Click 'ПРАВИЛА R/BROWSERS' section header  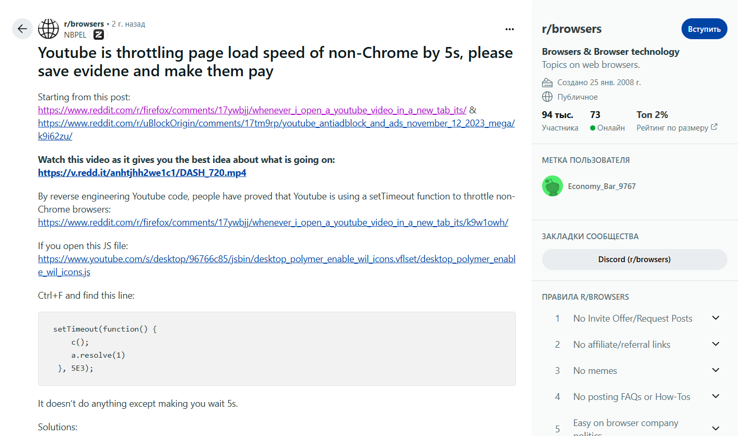585,297
